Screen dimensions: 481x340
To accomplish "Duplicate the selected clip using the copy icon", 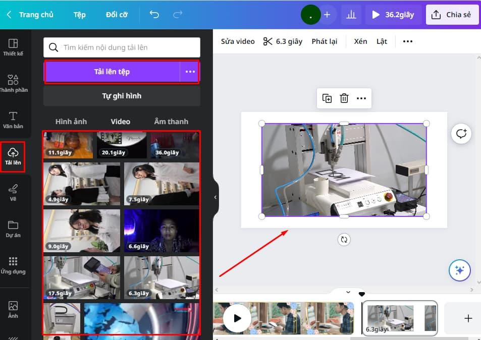I will pos(327,98).
